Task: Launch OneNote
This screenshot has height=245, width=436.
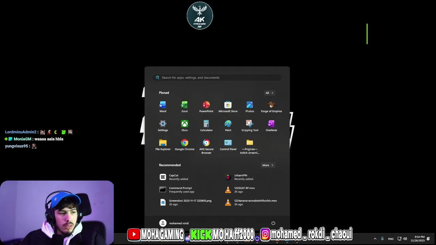Action: [x=271, y=126]
